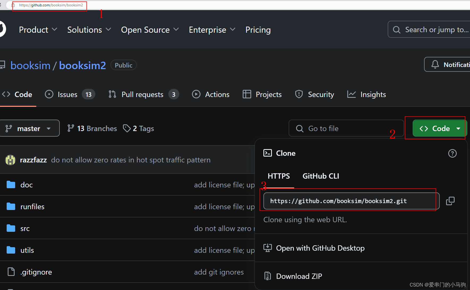The width and height of the screenshot is (470, 290).
Task: Select the GitHub CLI clone tab
Action: coord(321,176)
